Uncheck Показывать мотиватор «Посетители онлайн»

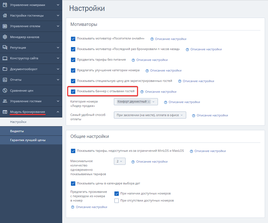(73, 39)
